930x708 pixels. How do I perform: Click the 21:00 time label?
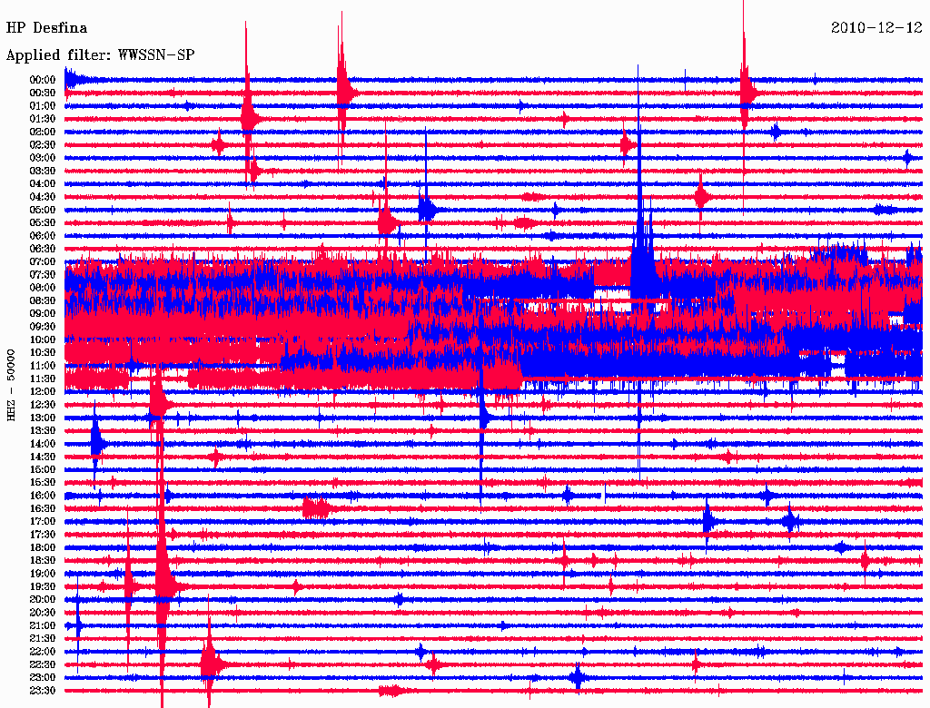click(43, 625)
